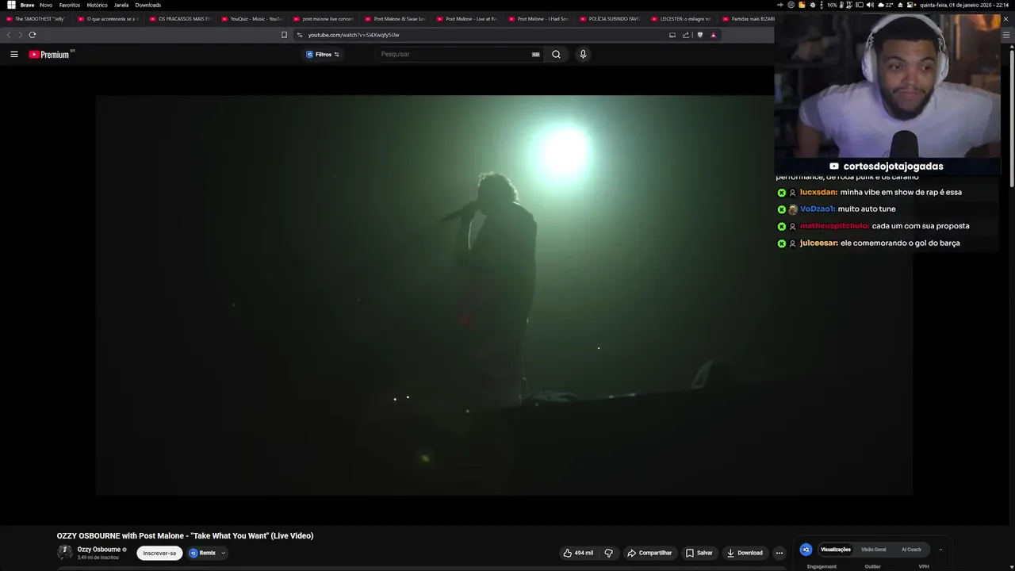1015x571 pixels.
Task: Switch to 'POLÍCIA SUBINDO' tab
Action: coord(610,18)
